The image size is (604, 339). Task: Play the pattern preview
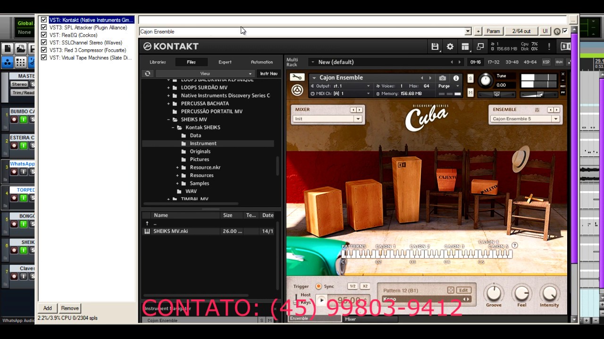pos(322,300)
